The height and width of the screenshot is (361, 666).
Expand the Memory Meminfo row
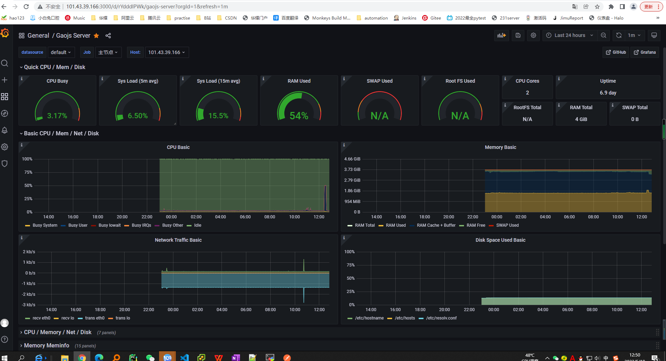pos(46,345)
